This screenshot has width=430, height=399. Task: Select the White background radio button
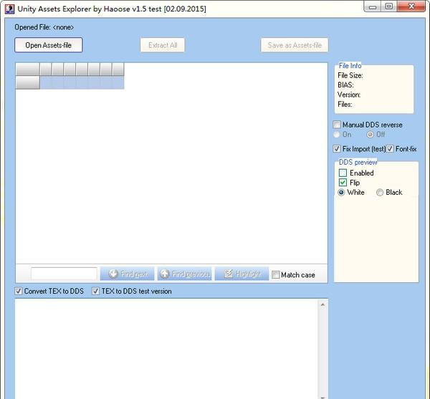(341, 193)
